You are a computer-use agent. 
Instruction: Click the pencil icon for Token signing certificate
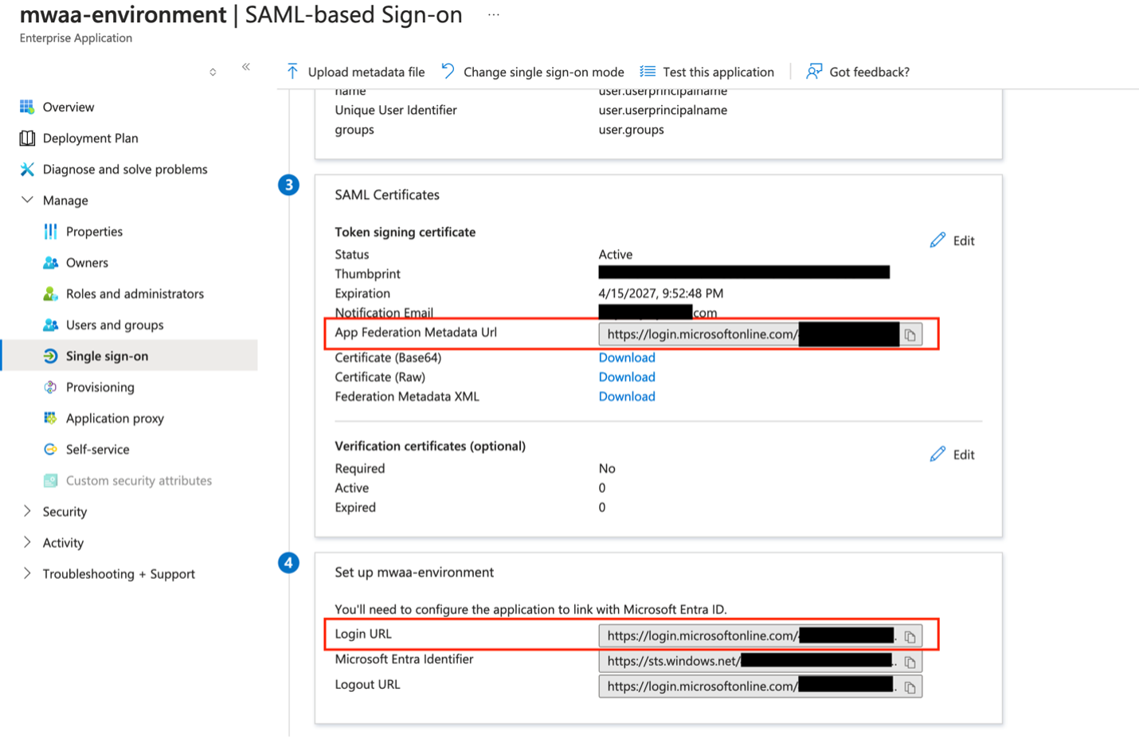coord(937,240)
